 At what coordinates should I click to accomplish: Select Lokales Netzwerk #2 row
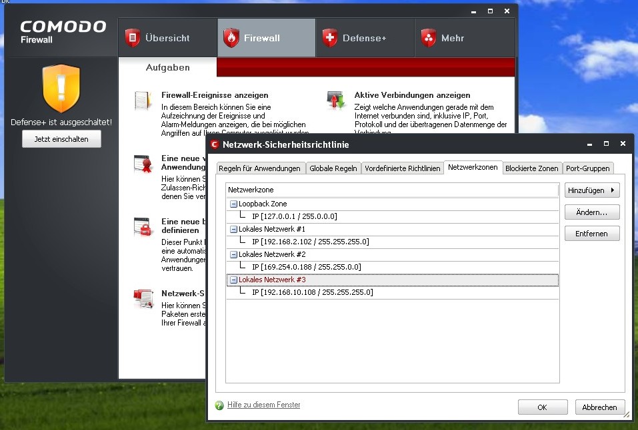pos(392,254)
